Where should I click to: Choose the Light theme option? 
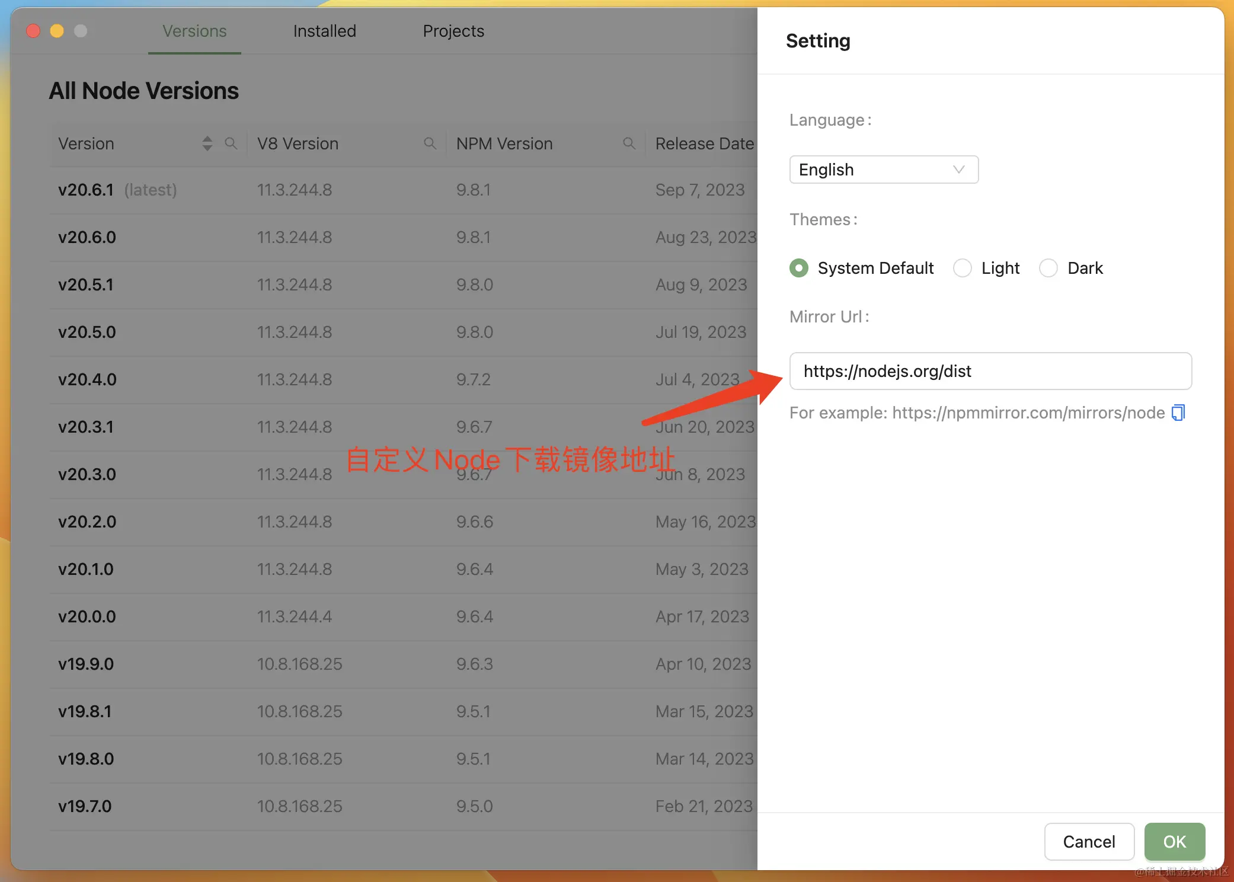click(x=963, y=268)
